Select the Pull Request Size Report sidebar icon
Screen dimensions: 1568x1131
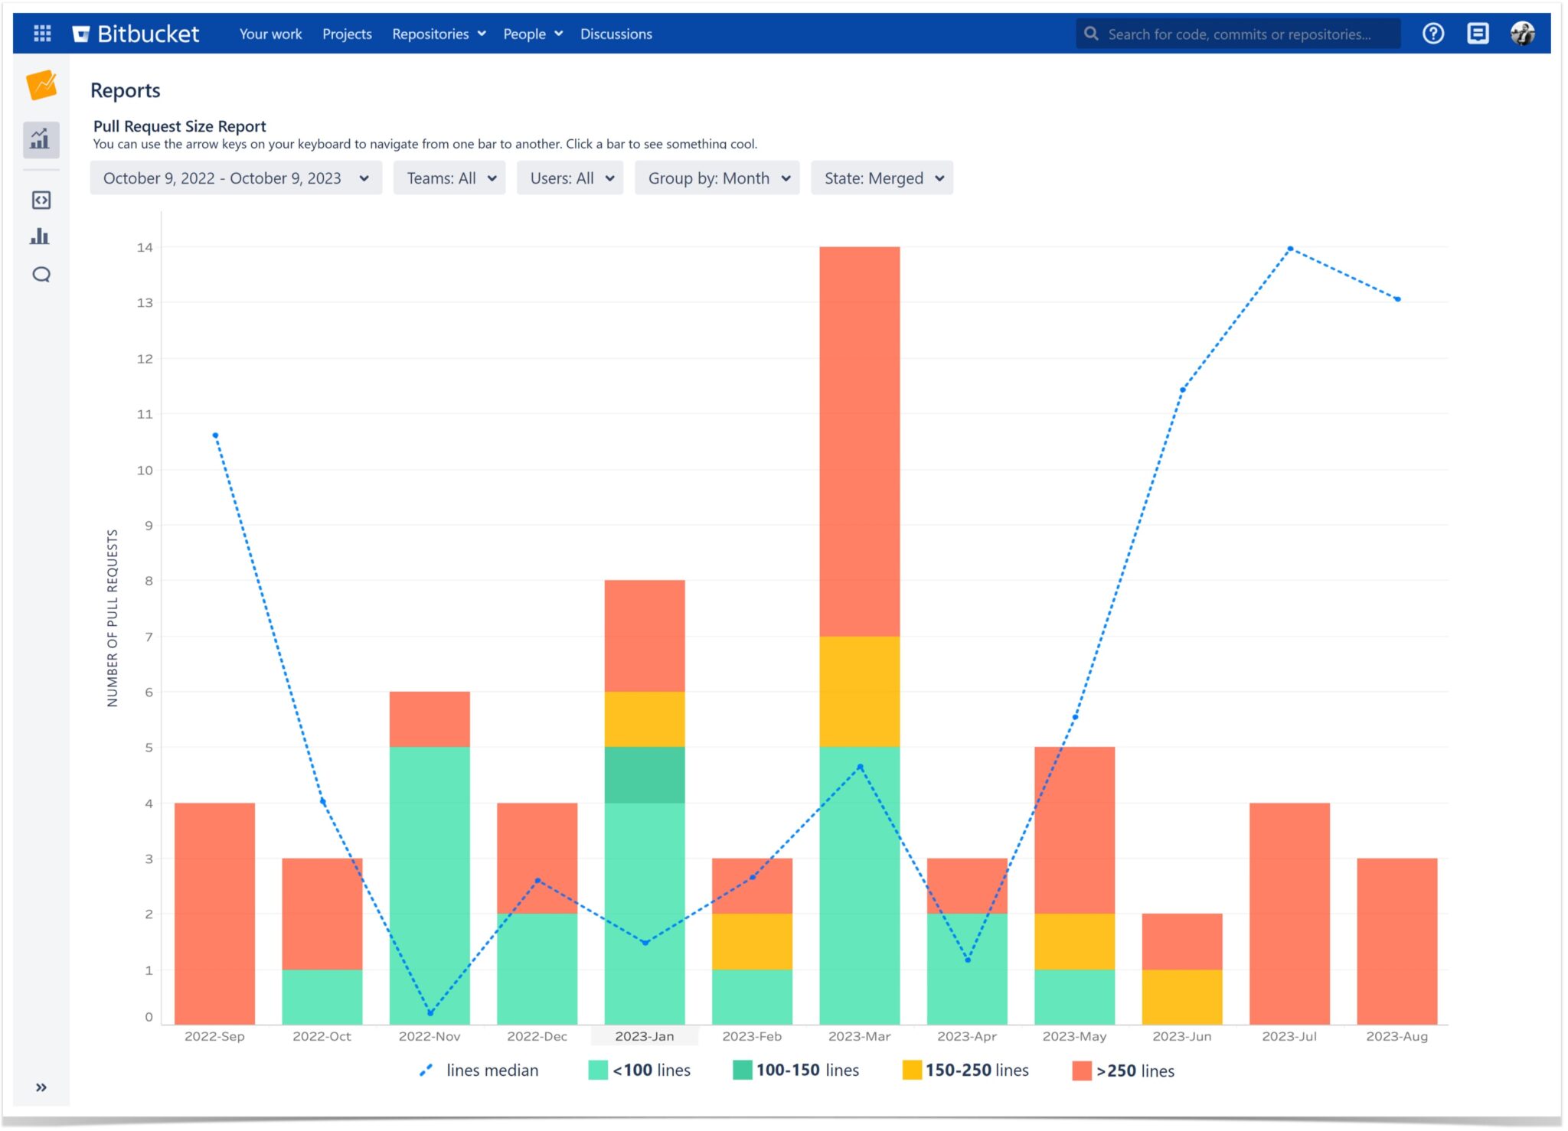point(41,140)
